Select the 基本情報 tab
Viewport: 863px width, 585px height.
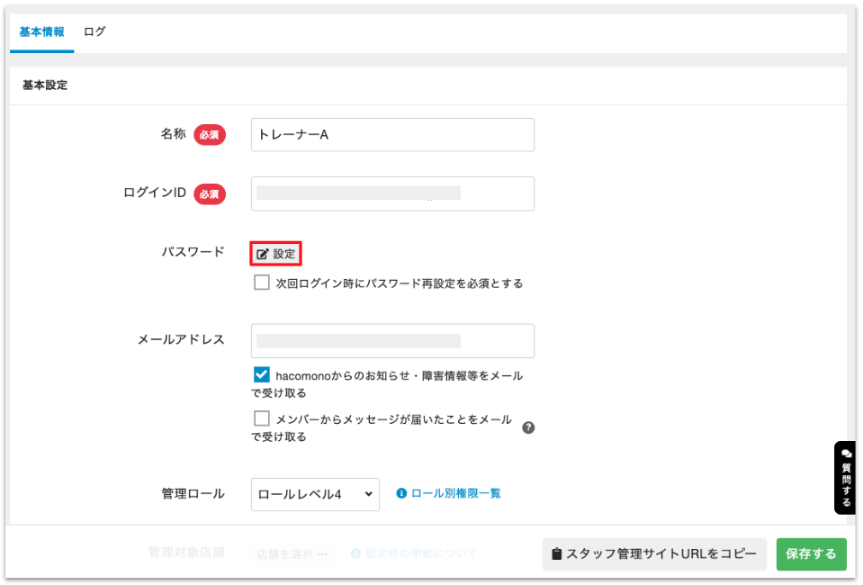tap(41, 31)
